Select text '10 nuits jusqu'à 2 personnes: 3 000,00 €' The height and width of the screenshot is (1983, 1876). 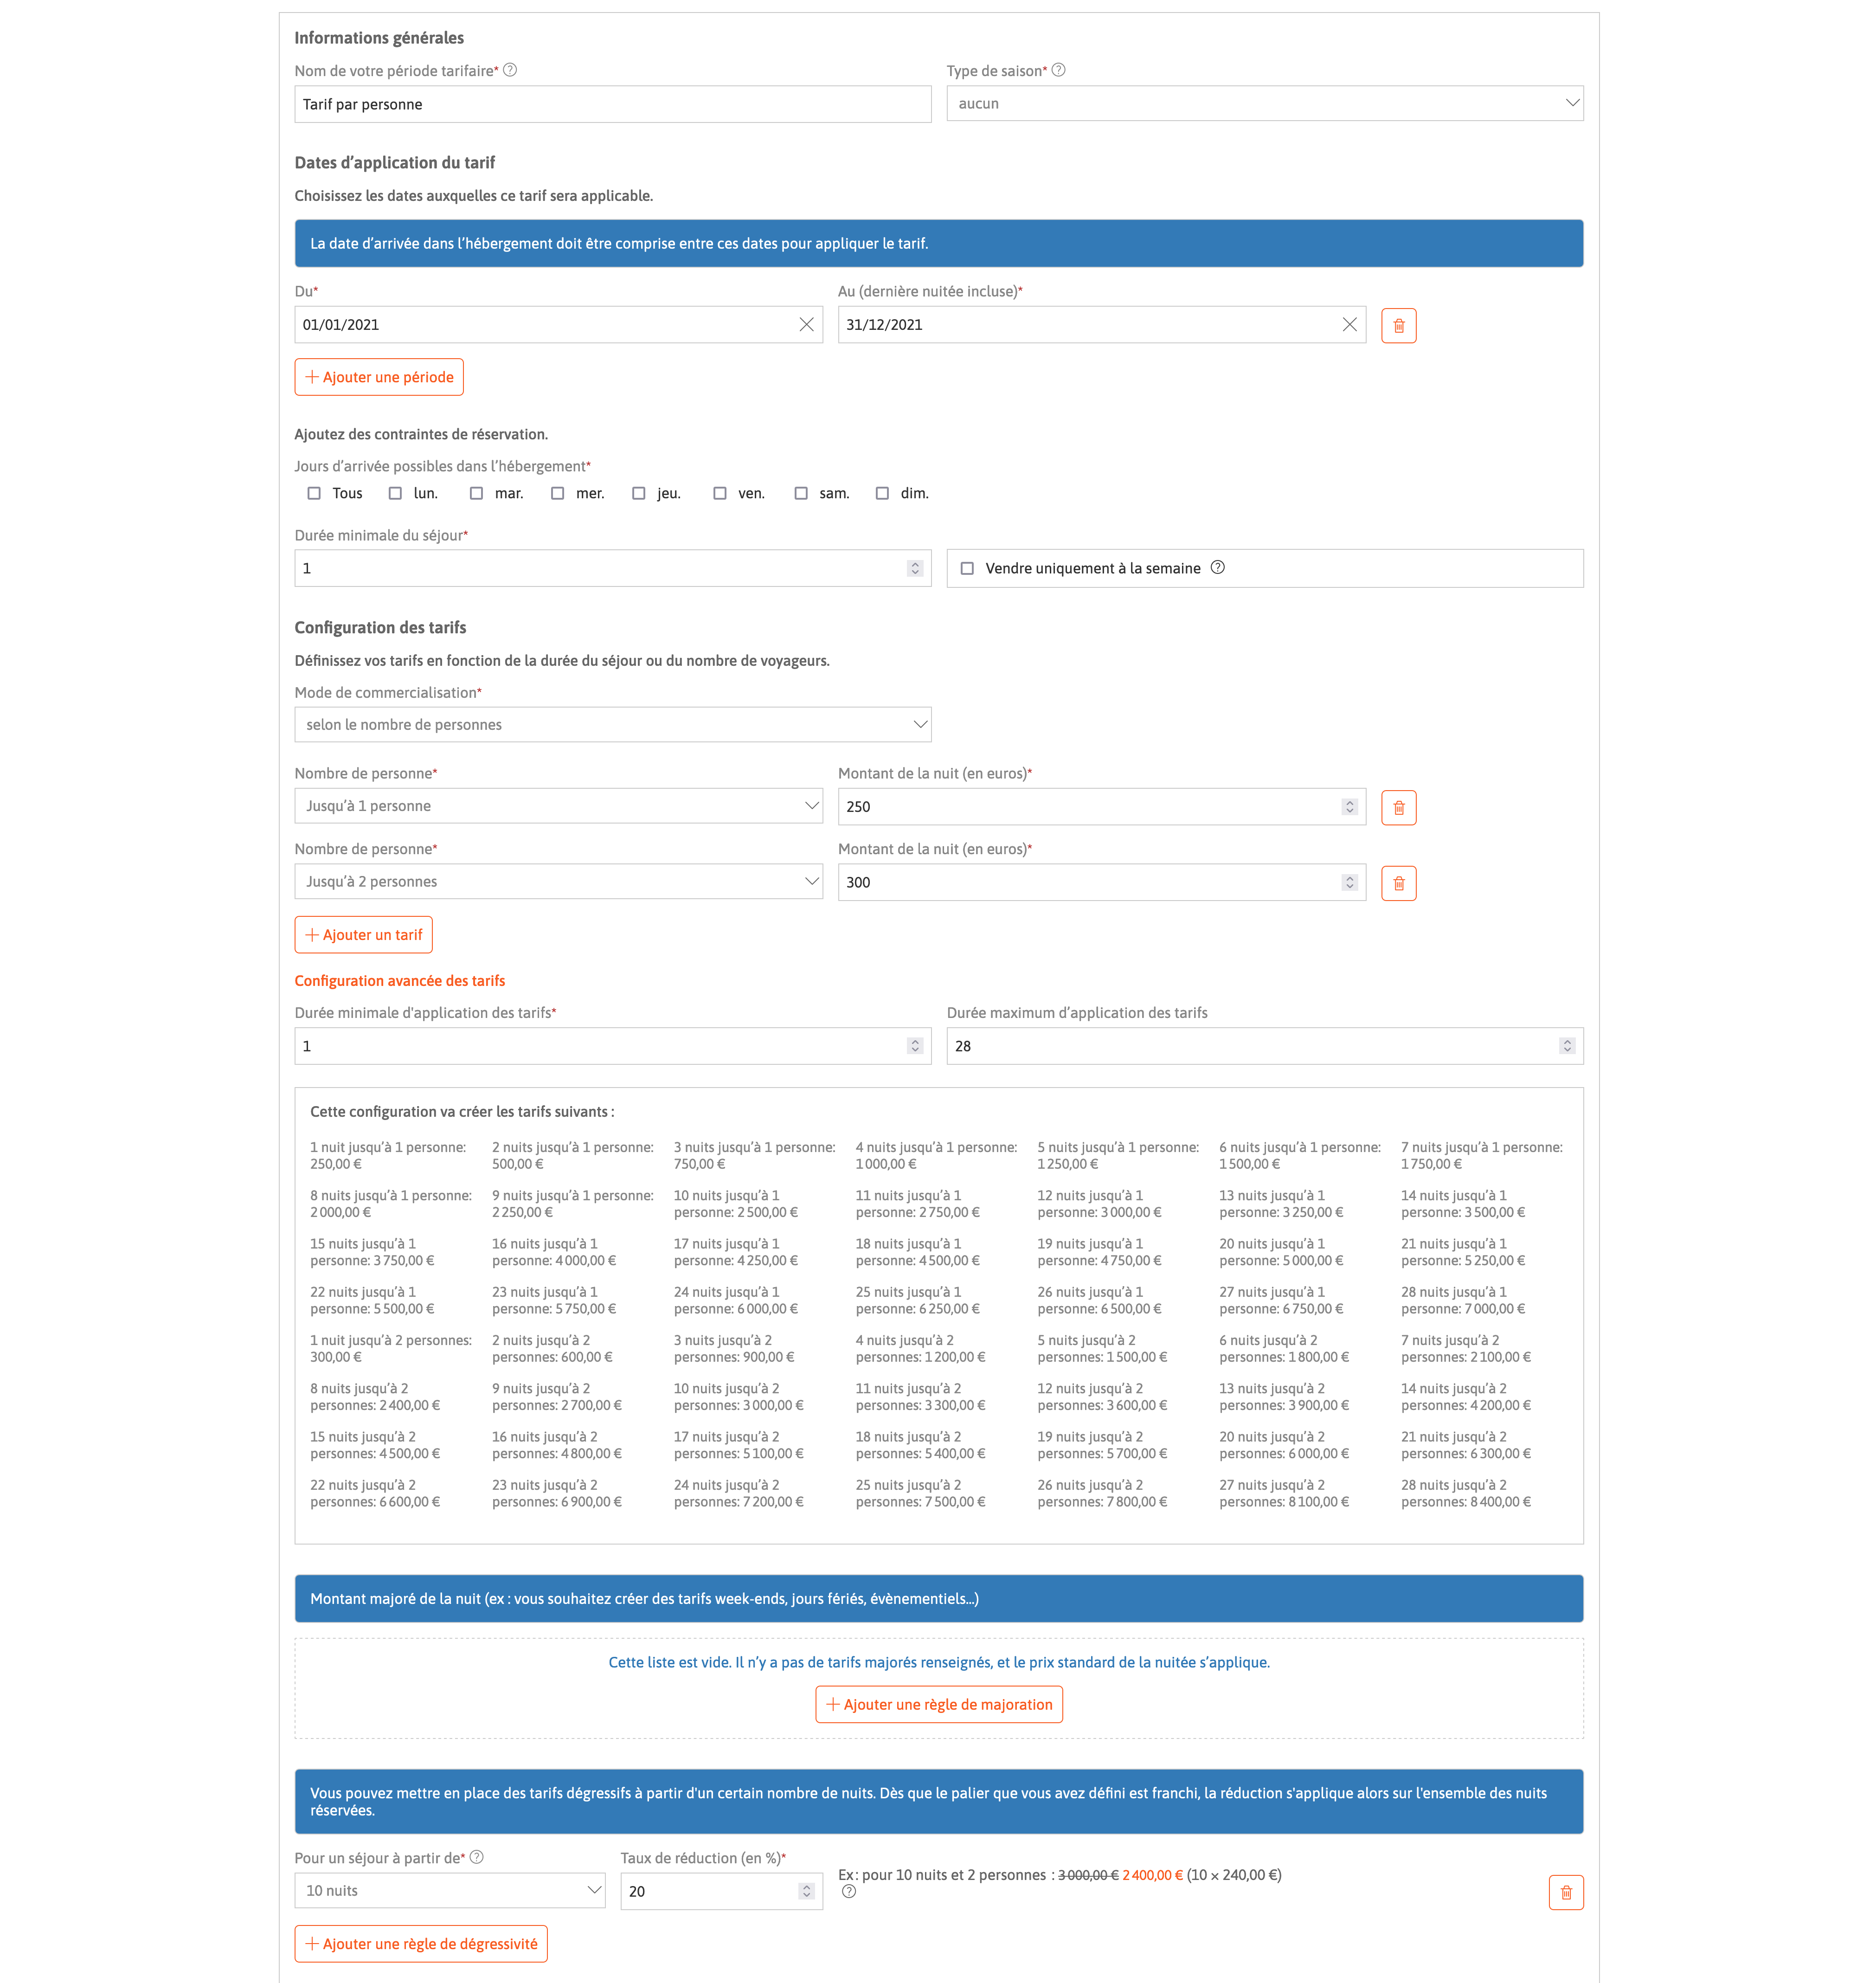point(739,1397)
